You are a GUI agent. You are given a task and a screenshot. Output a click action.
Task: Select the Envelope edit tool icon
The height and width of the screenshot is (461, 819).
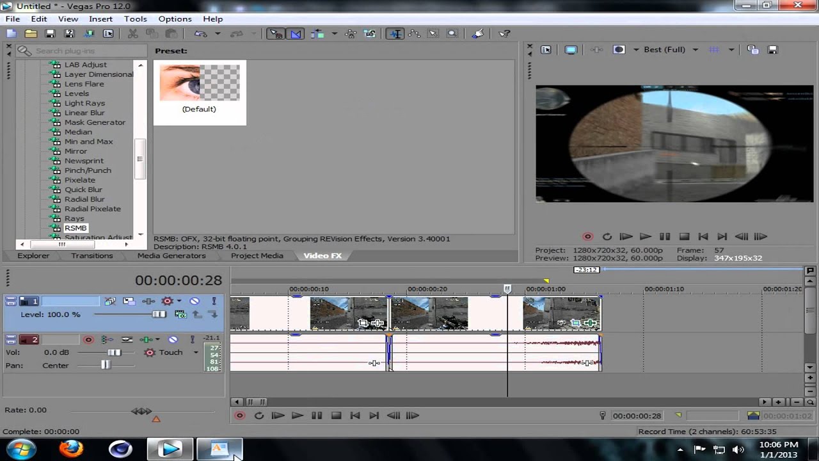pos(415,34)
